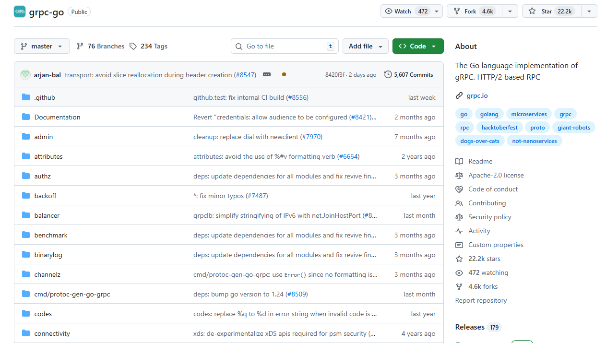Click the tag icon beside 234 Tags
This screenshot has width=606, height=343.
pyautogui.click(x=132, y=46)
